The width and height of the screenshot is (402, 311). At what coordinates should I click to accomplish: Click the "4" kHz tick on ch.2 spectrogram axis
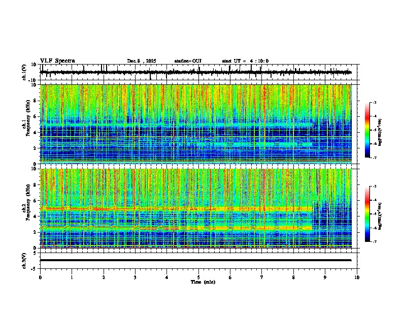(x=36, y=216)
